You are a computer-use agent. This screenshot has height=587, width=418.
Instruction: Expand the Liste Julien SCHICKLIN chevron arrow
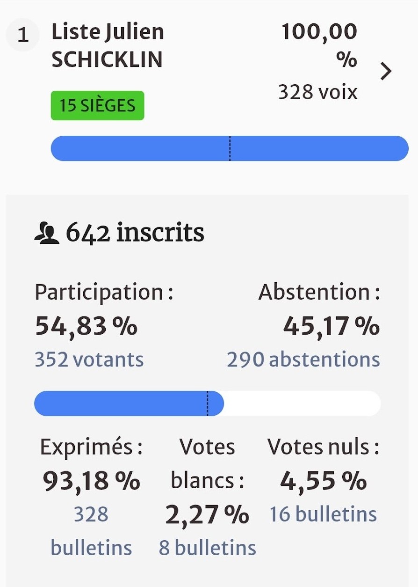tap(386, 72)
